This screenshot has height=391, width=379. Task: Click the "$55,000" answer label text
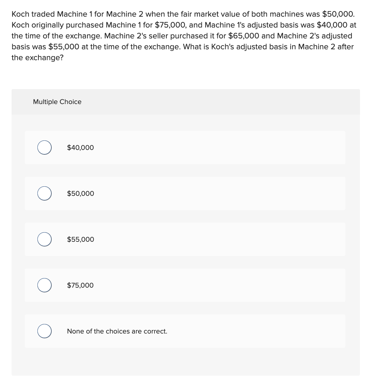[80, 239]
